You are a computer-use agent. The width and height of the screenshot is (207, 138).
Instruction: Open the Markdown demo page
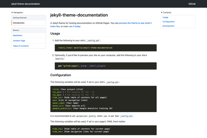click(x=18, y=35)
